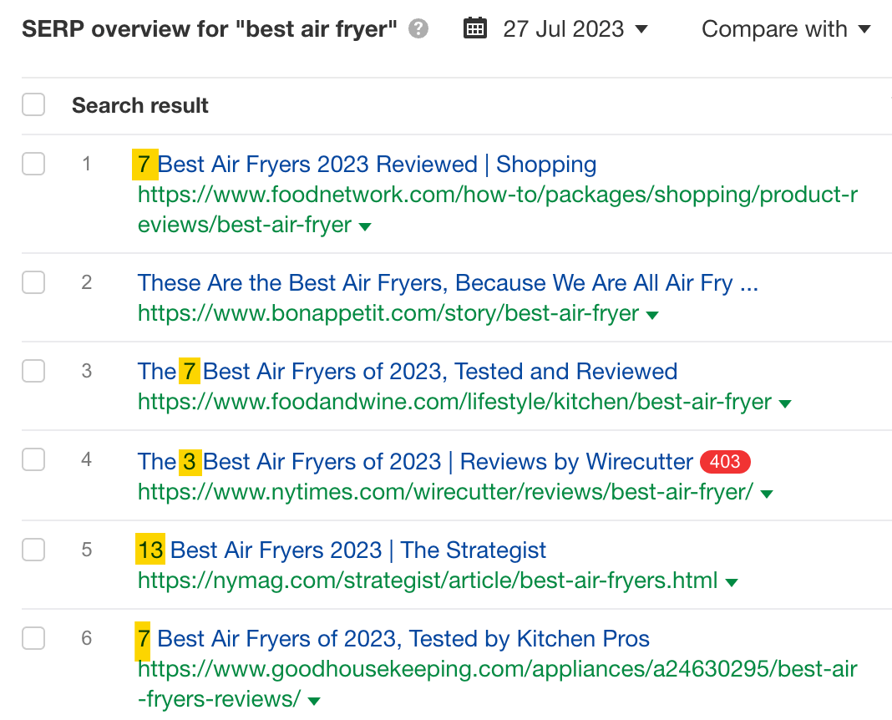Open the Compare with dropdown
The image size is (892, 720).
coord(785,28)
